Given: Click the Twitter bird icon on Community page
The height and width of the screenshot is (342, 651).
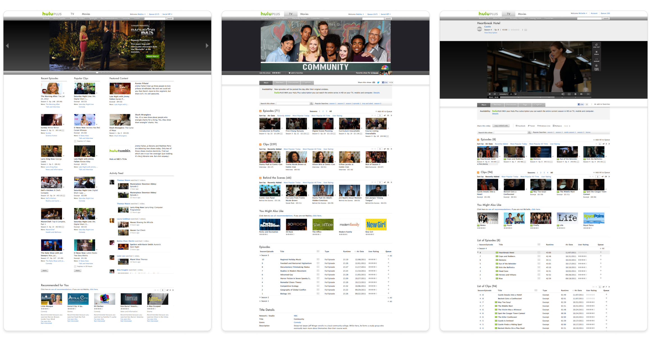Looking at the screenshot, I should (x=378, y=82).
